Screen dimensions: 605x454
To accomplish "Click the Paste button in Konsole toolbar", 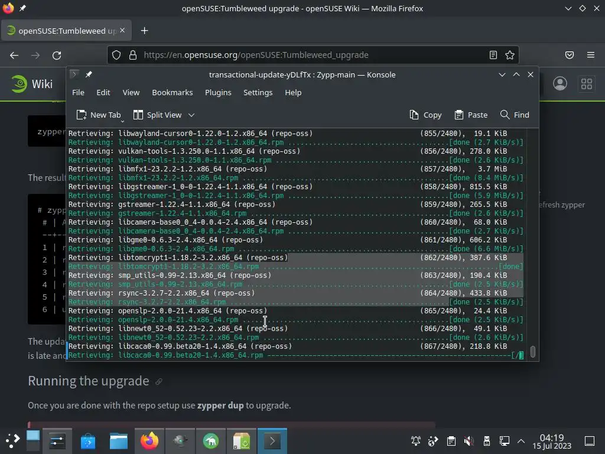I will coord(471,115).
